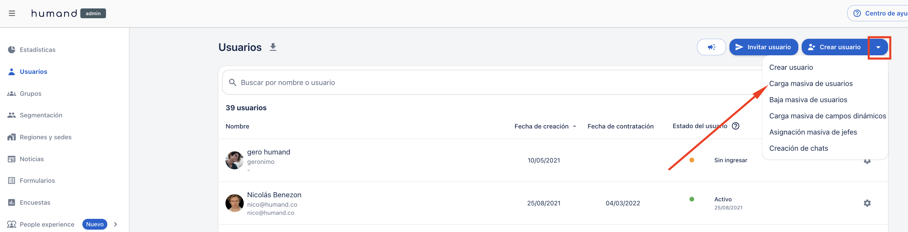Viewport: 908px width, 232px height.
Task: Open settings gear for Nicolás Benezon
Action: point(867,203)
